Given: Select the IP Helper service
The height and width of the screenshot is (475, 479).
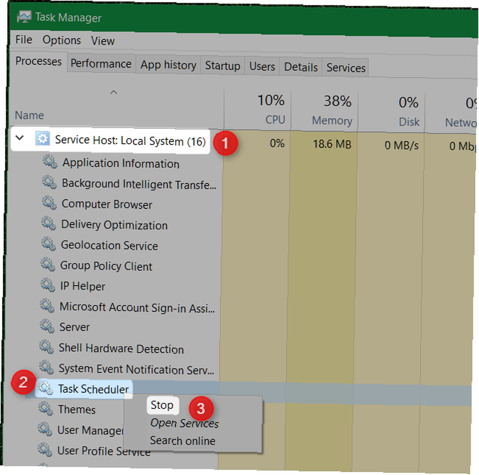Looking at the screenshot, I should coord(82,286).
